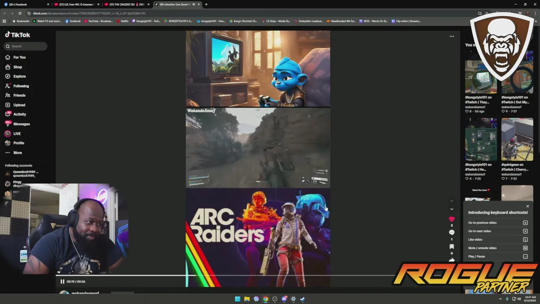Click the Go to next video key icon
The width and height of the screenshot is (540, 304).
point(525,231)
